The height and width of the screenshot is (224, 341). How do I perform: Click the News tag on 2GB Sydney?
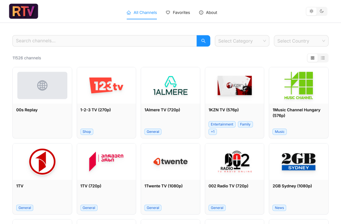(279, 208)
